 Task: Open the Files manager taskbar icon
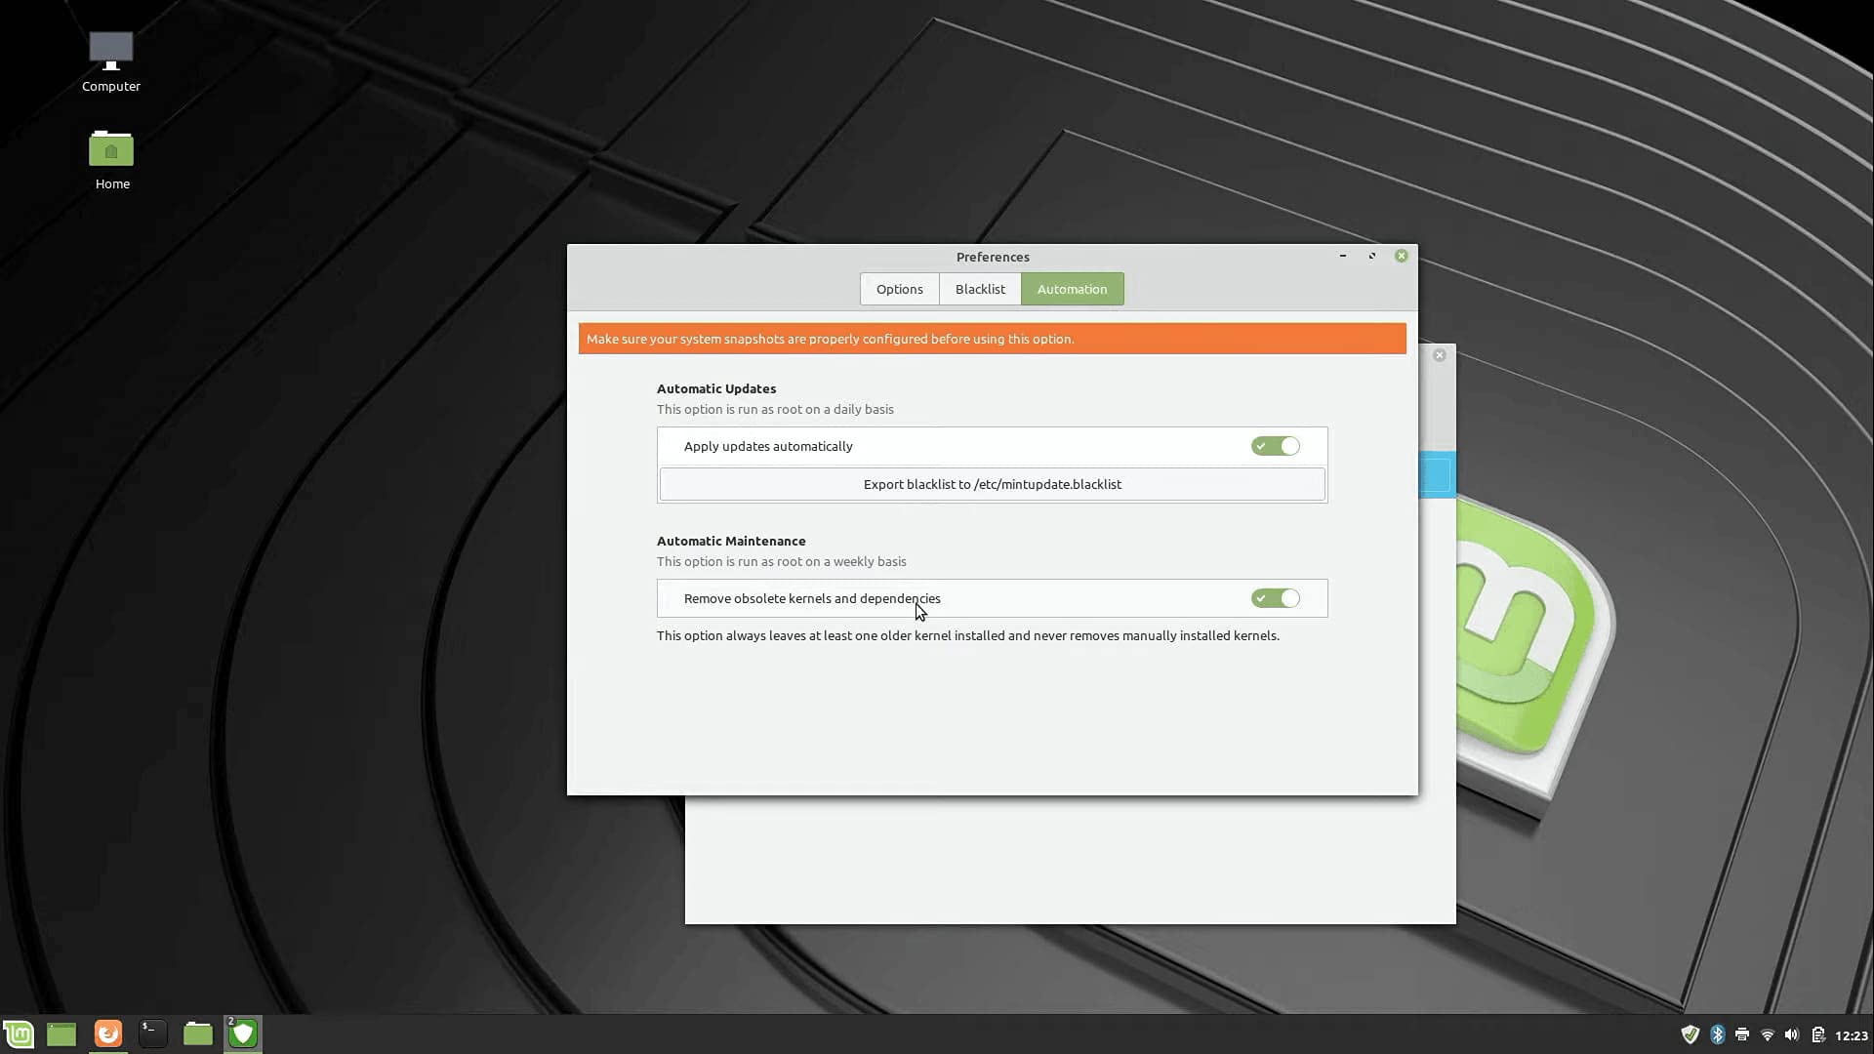(x=198, y=1034)
